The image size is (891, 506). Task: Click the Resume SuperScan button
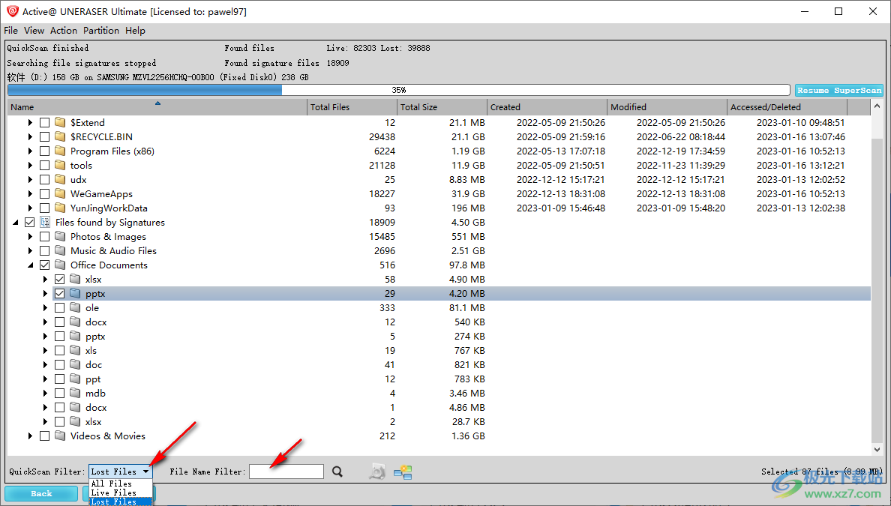838,90
